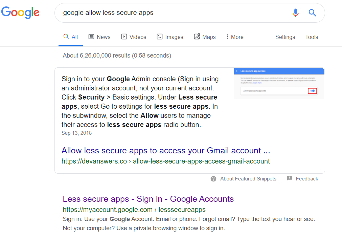Open the More options menu
The width and height of the screenshot is (342, 238).
click(235, 37)
